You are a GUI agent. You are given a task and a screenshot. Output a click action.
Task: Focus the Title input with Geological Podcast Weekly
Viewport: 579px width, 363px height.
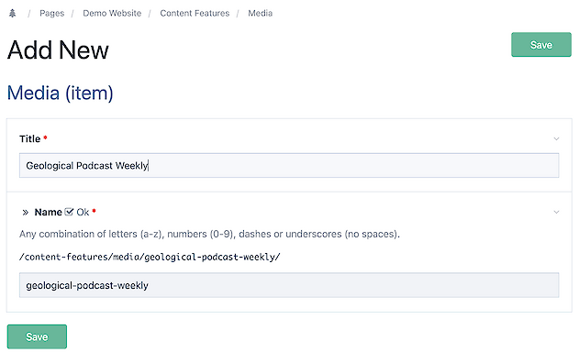[x=289, y=165]
